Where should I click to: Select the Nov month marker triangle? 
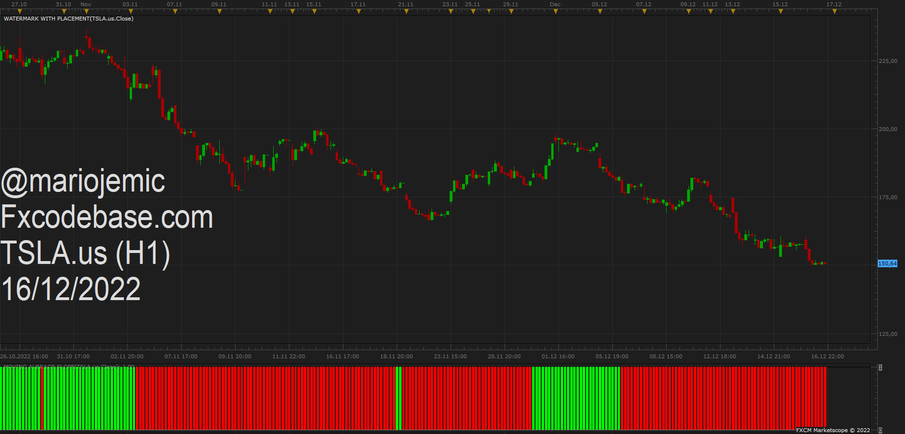pos(86,11)
